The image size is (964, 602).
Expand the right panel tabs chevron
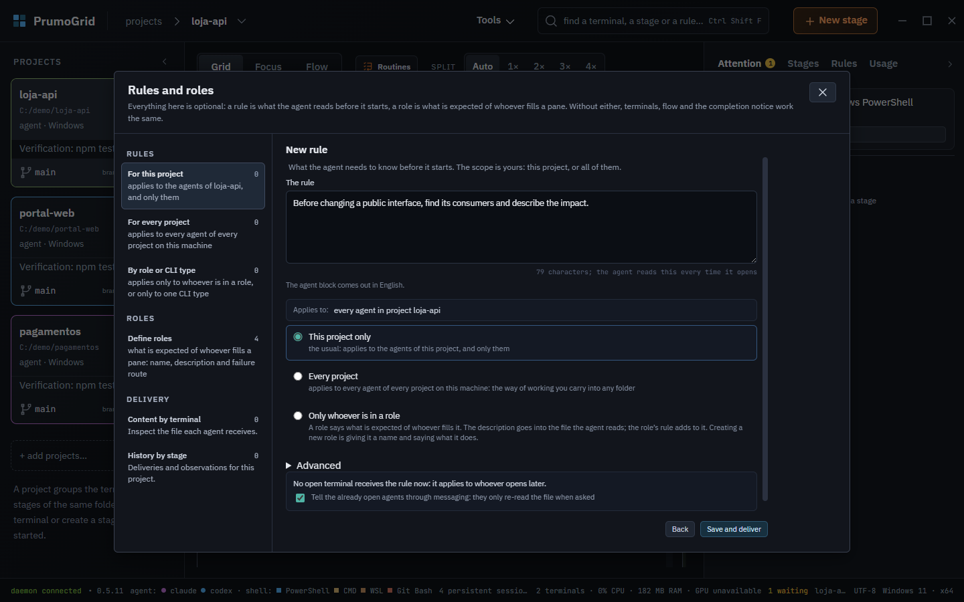click(x=950, y=64)
